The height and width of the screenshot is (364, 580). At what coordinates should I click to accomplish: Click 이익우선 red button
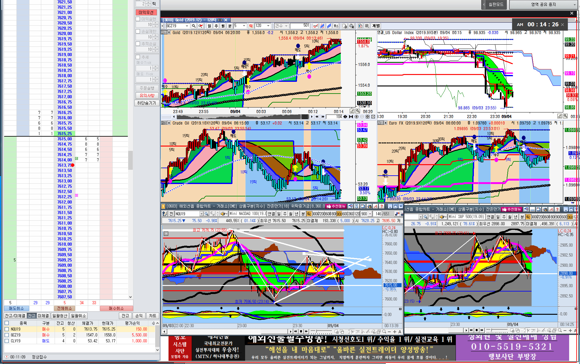coord(146,12)
